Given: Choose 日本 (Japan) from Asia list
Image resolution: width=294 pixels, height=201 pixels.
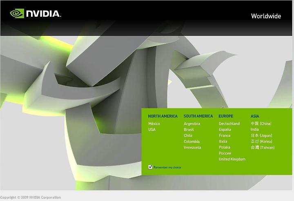Looking at the screenshot, I should click(x=261, y=135).
